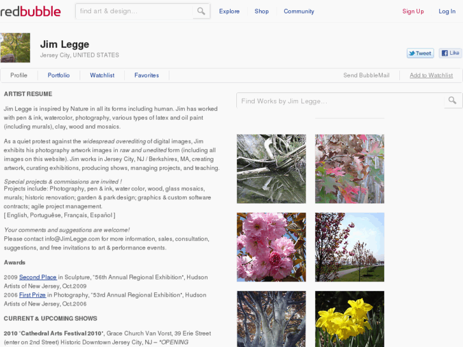Open the Community menu

pyautogui.click(x=299, y=11)
